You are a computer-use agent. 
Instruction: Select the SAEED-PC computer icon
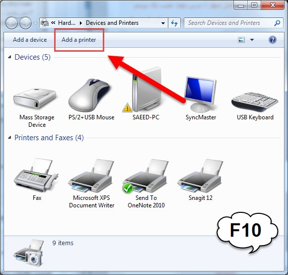(146, 90)
